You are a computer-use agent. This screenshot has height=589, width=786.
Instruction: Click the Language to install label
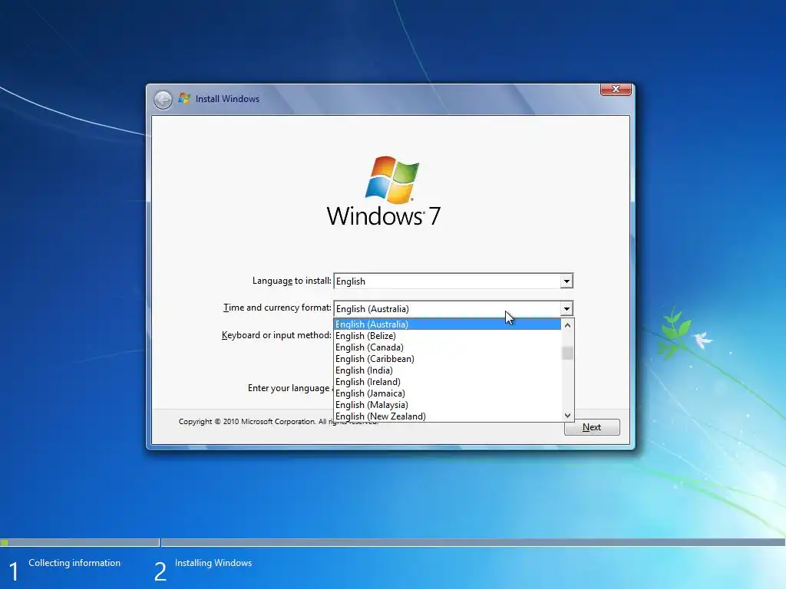coord(292,281)
